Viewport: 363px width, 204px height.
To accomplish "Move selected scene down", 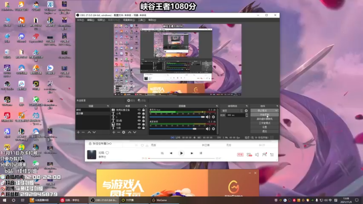I will click(94, 132).
